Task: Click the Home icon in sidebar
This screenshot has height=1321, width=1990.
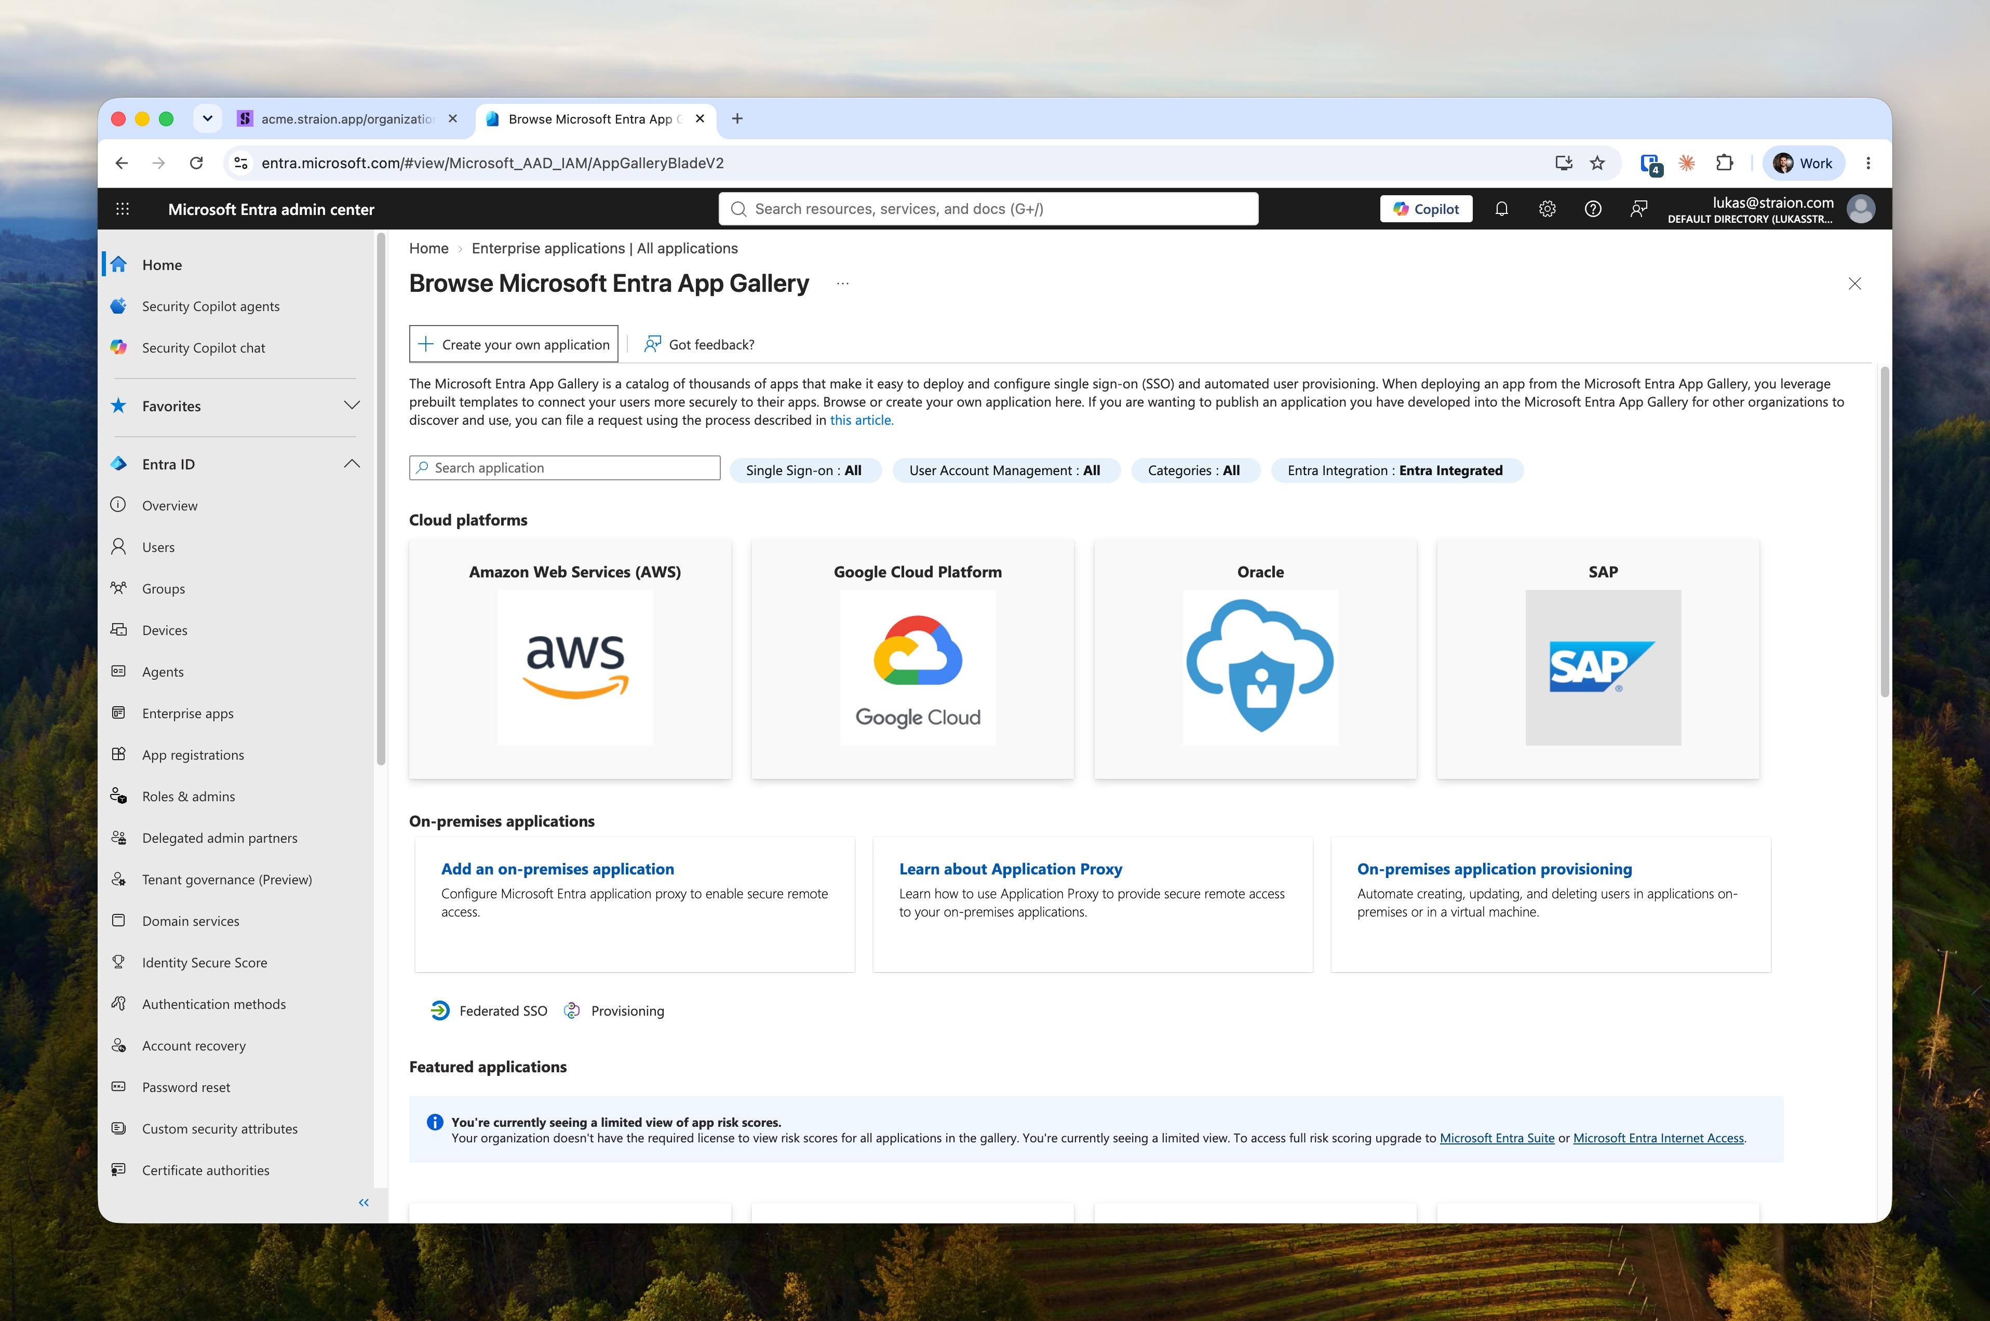Action: (x=119, y=264)
